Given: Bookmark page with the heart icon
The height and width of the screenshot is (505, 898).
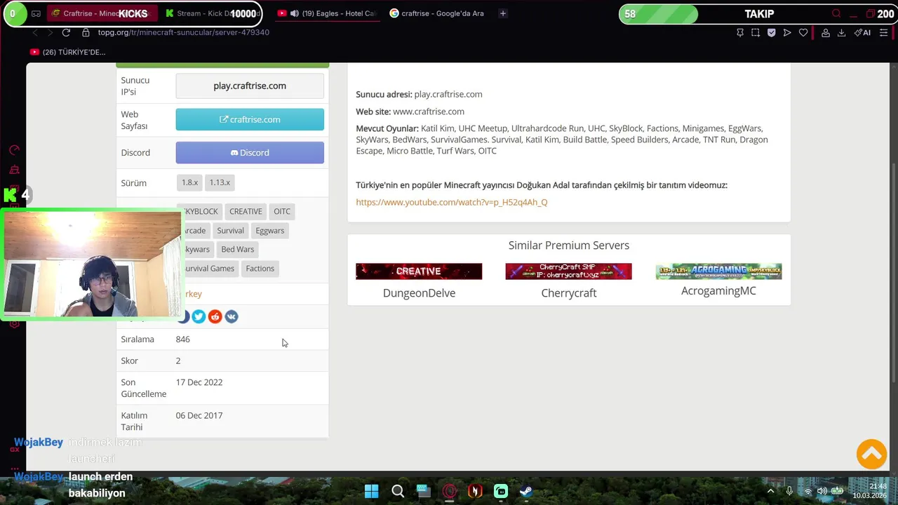Looking at the screenshot, I should [x=803, y=32].
